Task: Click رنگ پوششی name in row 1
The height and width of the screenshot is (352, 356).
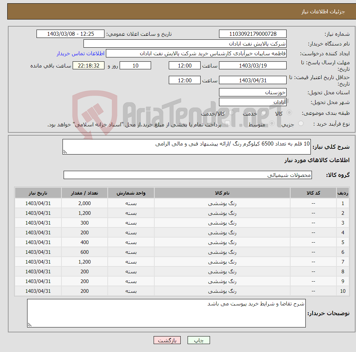Action: pos(222,204)
